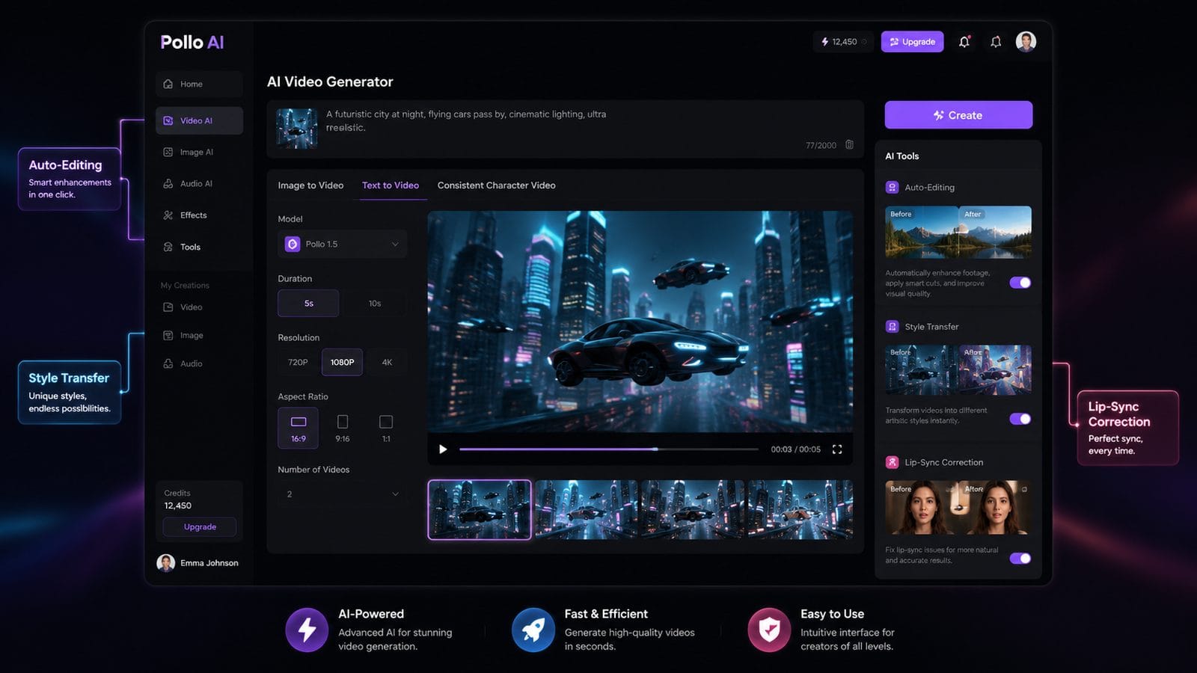The image size is (1197, 673).
Task: Click the Pollo 1.5 model icon
Action: (x=293, y=244)
